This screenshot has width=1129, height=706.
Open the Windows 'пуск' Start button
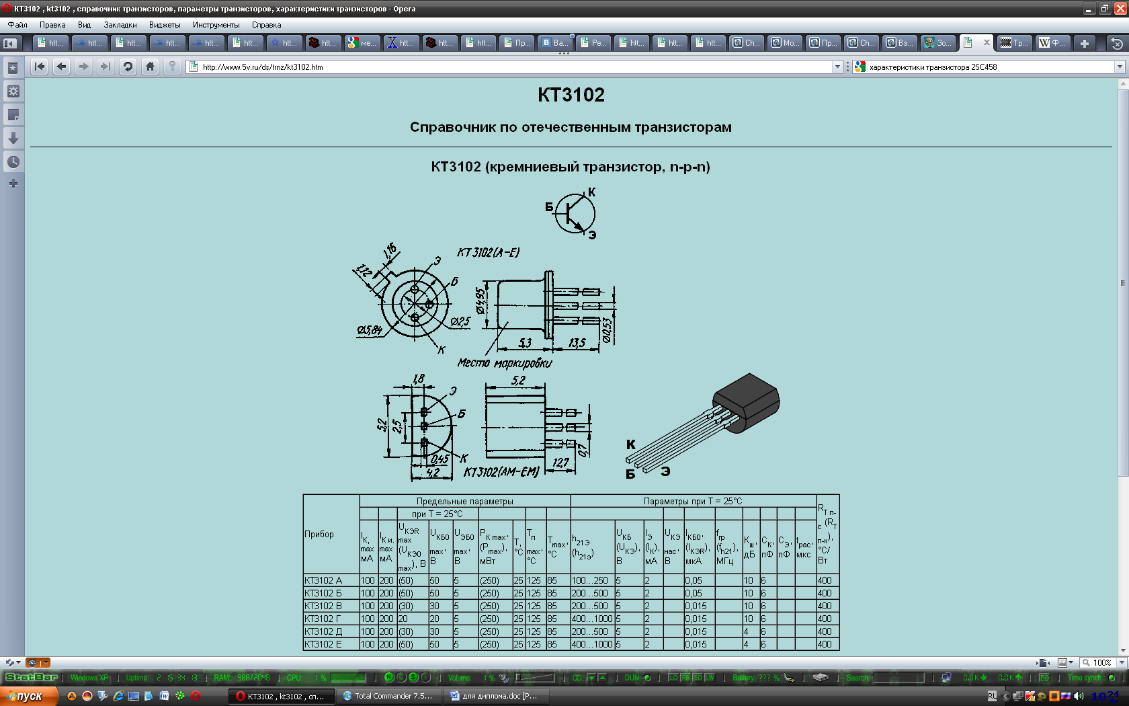coord(29,696)
